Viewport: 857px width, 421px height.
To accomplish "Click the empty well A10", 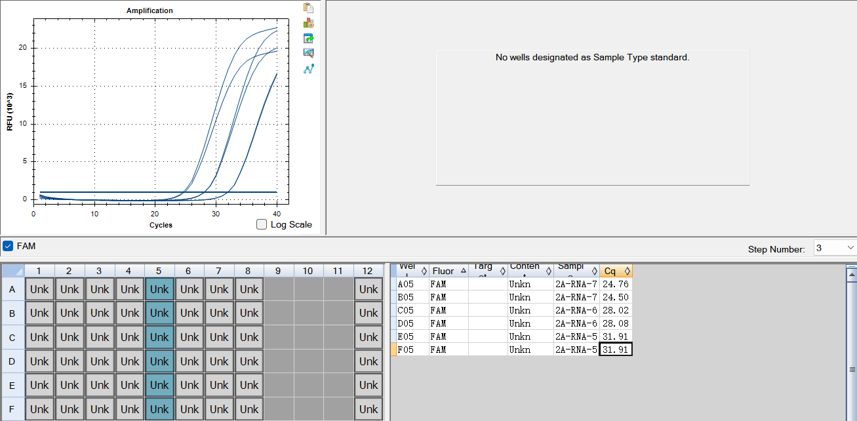I will tap(309, 289).
